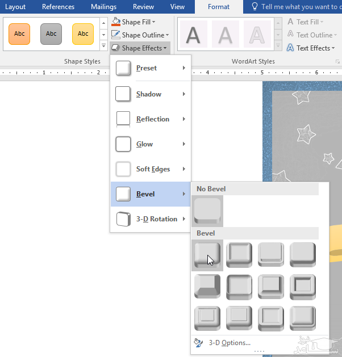Choose the first bevel preset in Bevel section

(207, 254)
